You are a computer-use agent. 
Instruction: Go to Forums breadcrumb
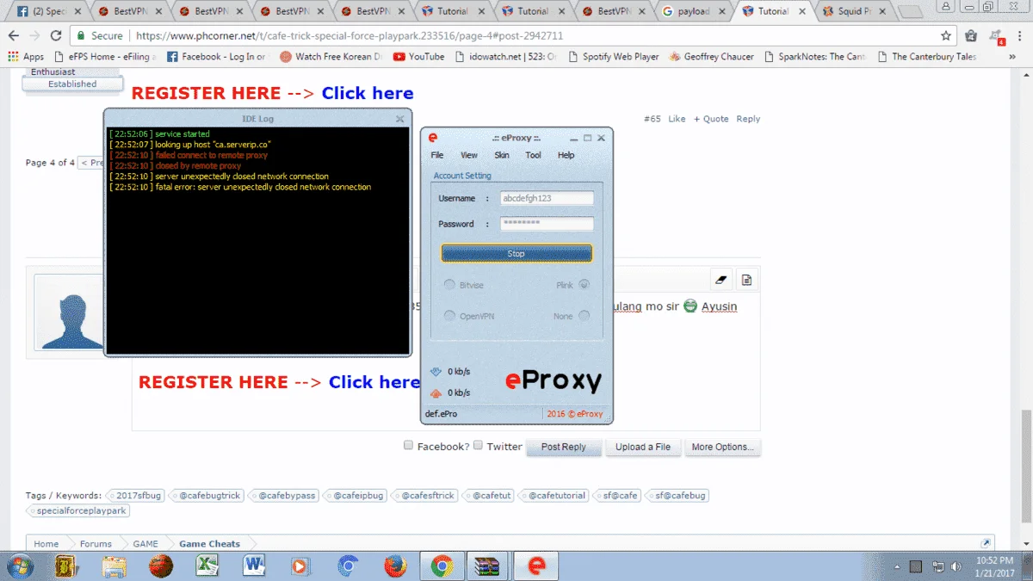(x=96, y=544)
